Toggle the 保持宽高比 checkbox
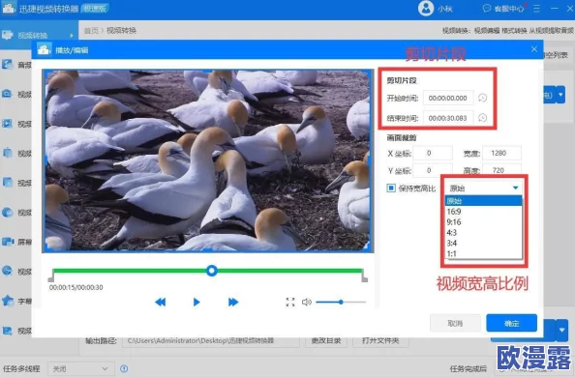The image size is (575, 378). click(x=391, y=189)
